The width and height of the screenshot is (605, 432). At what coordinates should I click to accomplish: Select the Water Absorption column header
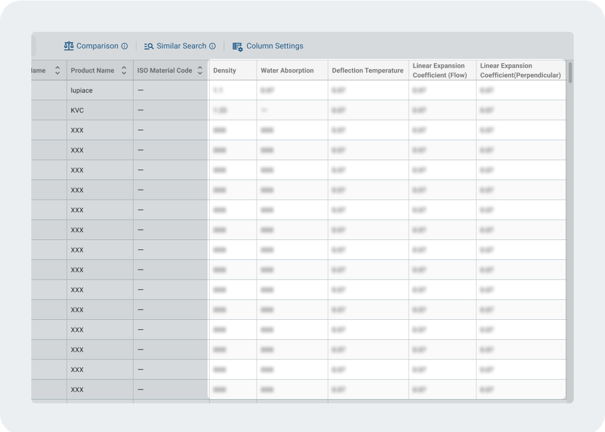[287, 70]
